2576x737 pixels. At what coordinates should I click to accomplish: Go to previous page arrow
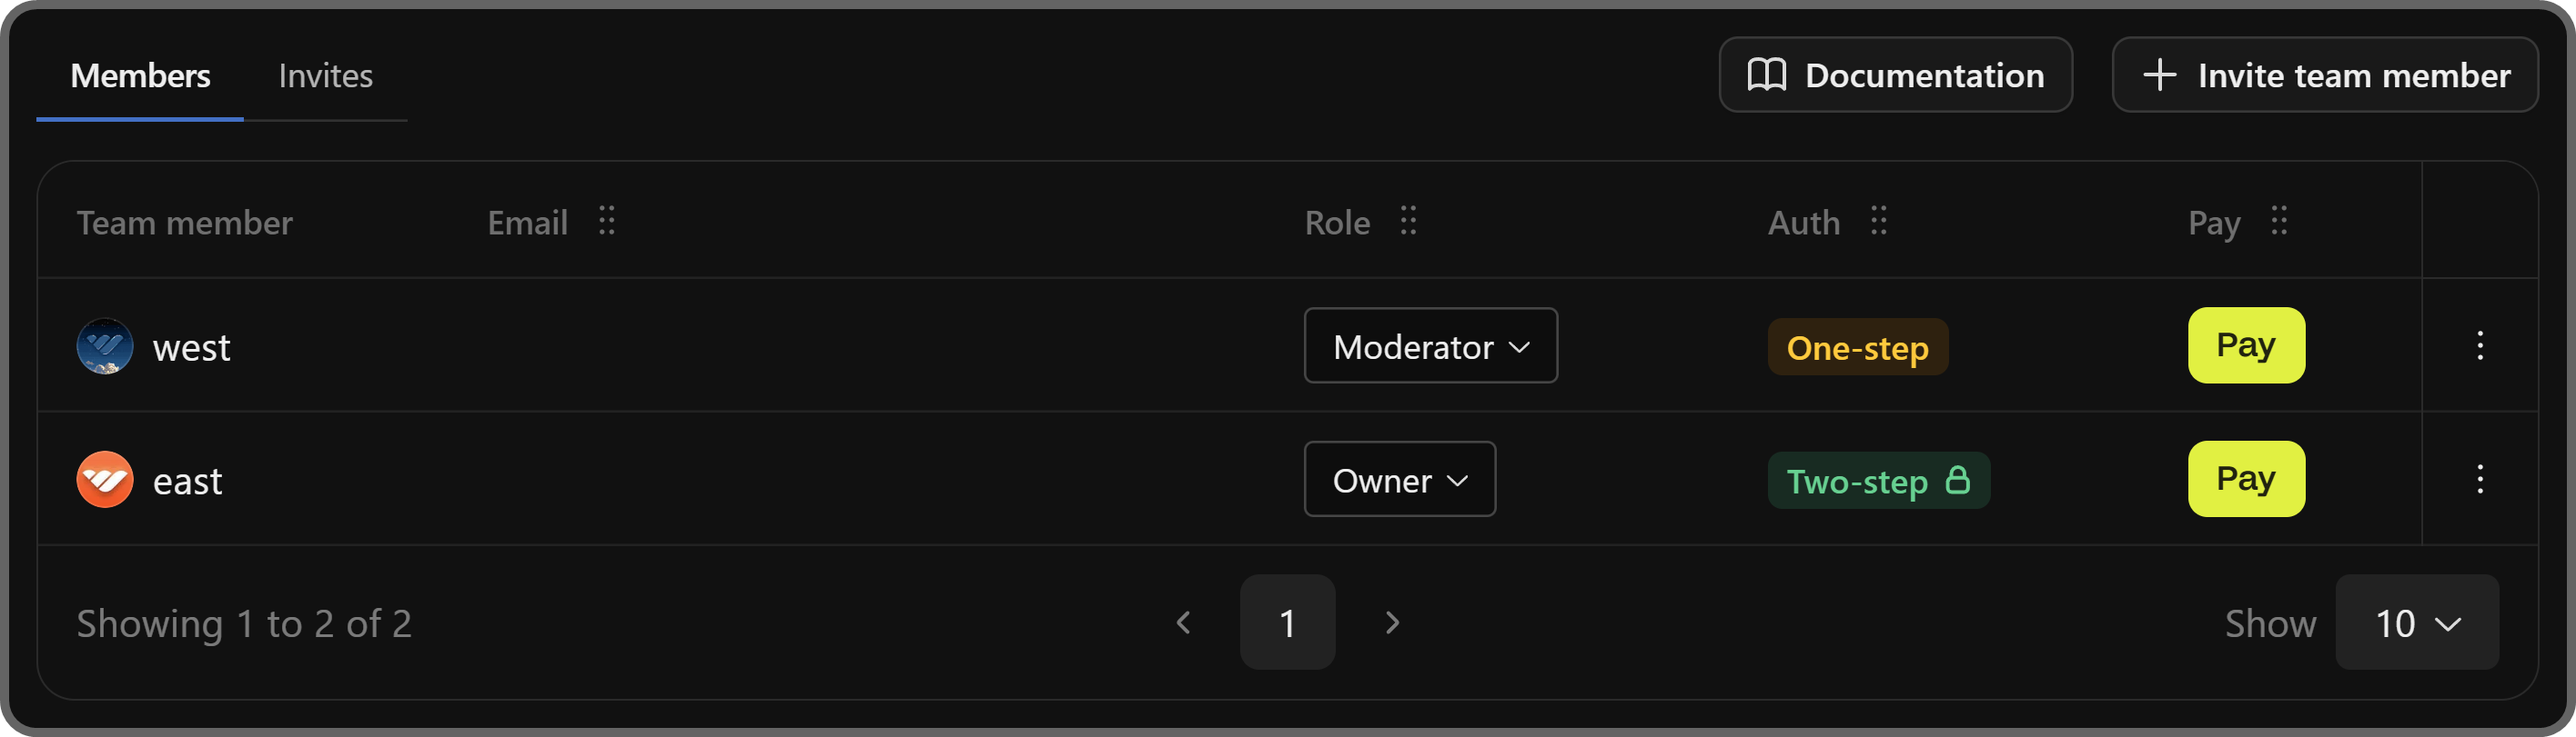click(x=1184, y=623)
